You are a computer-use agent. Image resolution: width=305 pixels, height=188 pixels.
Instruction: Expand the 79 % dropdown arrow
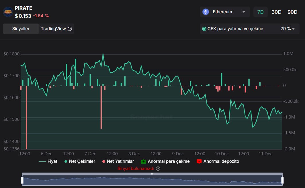tap(293, 29)
